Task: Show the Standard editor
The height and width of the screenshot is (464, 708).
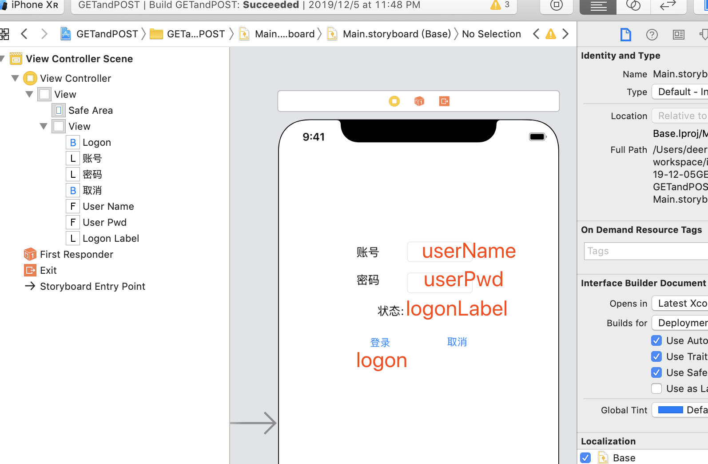Action: point(598,6)
